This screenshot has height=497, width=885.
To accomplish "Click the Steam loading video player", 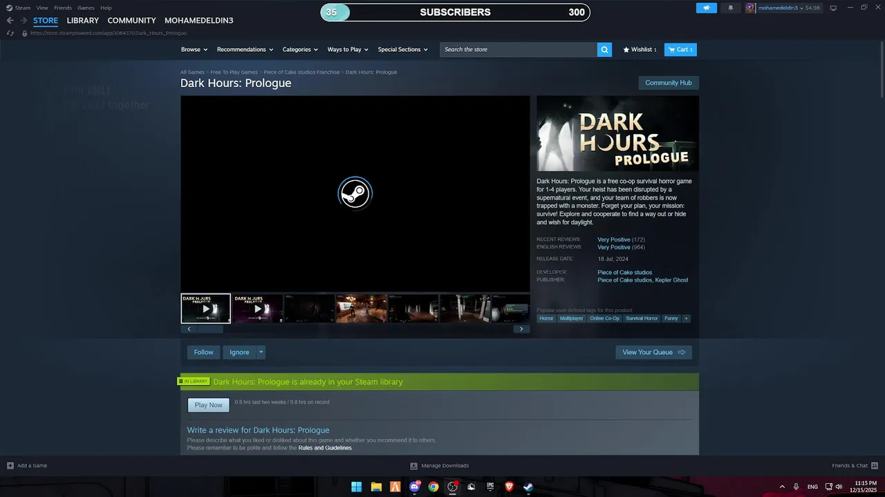I will coord(355,193).
